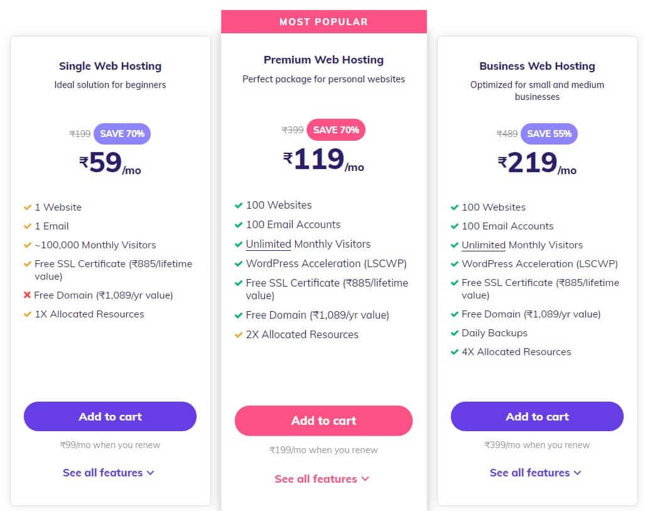
Task: Click underlined Unlimited in Business plan
Action: tap(484, 245)
